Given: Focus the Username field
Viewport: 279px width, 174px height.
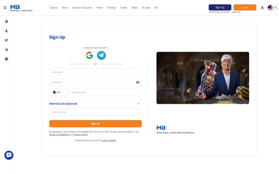Looking at the screenshot, I should 95,72.
